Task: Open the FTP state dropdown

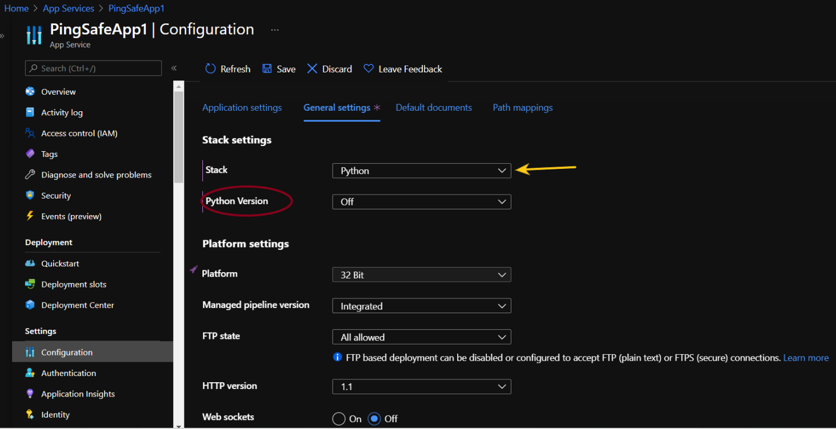Action: (x=421, y=337)
